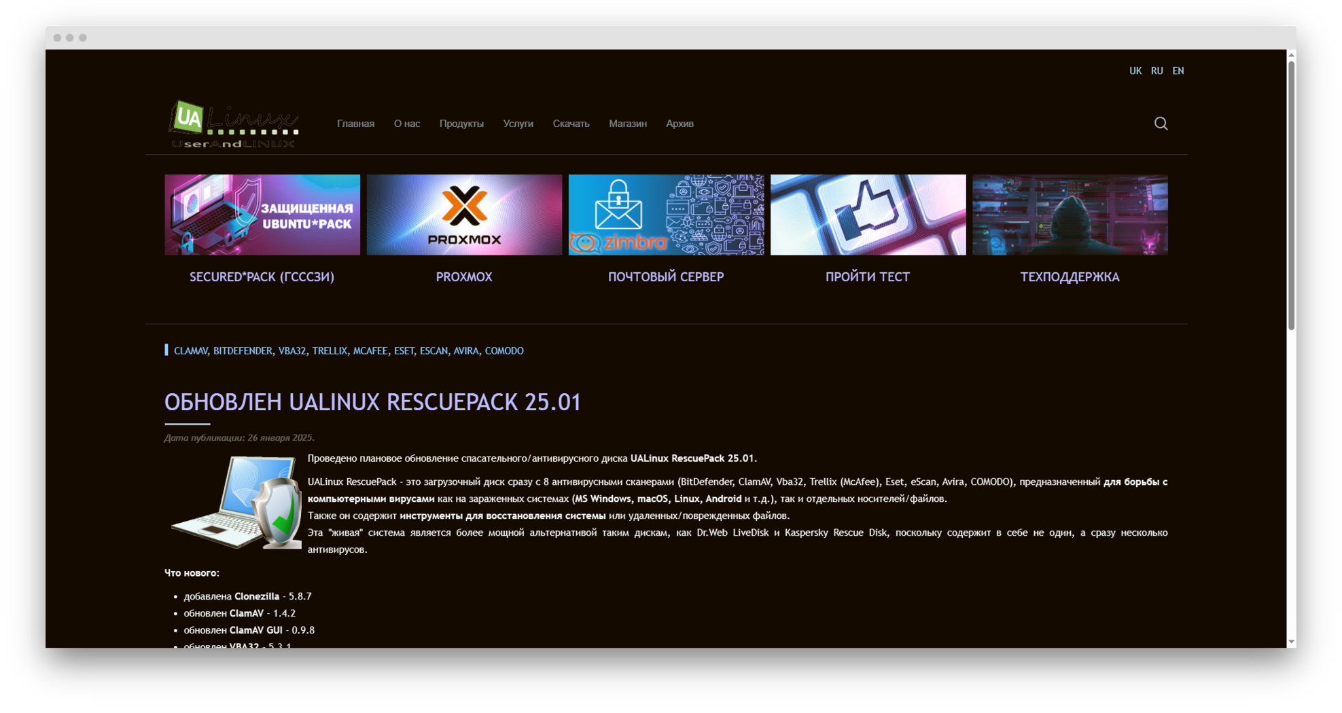Open the О нас menu item

[406, 124]
